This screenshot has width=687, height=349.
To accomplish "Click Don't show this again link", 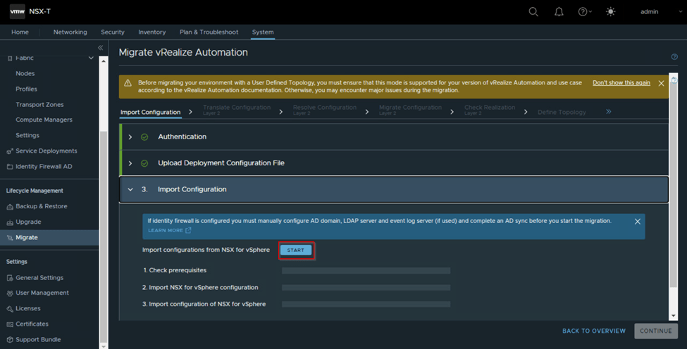I will pyautogui.click(x=621, y=83).
